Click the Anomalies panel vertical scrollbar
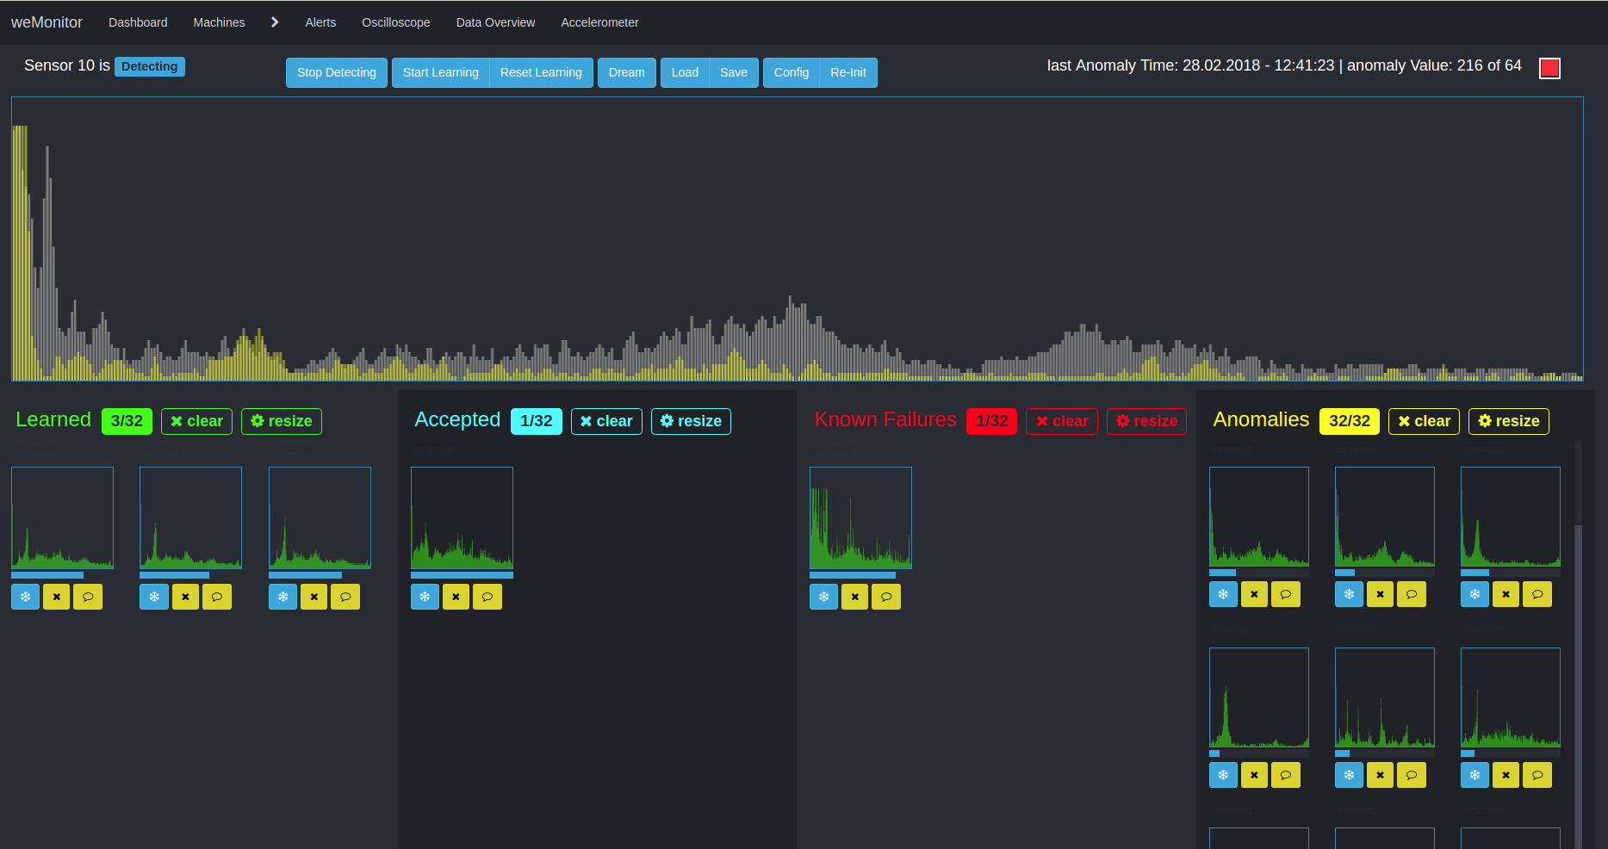Screen dimensions: 1608x849 1578,646
